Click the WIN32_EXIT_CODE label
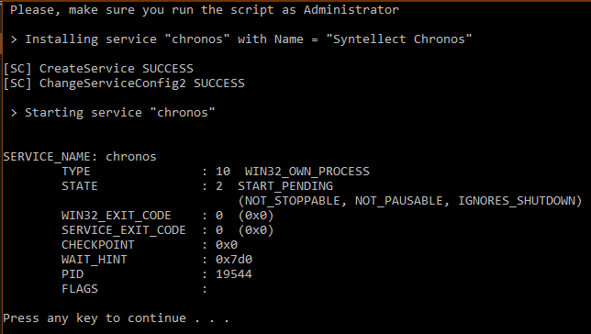 click(x=116, y=216)
